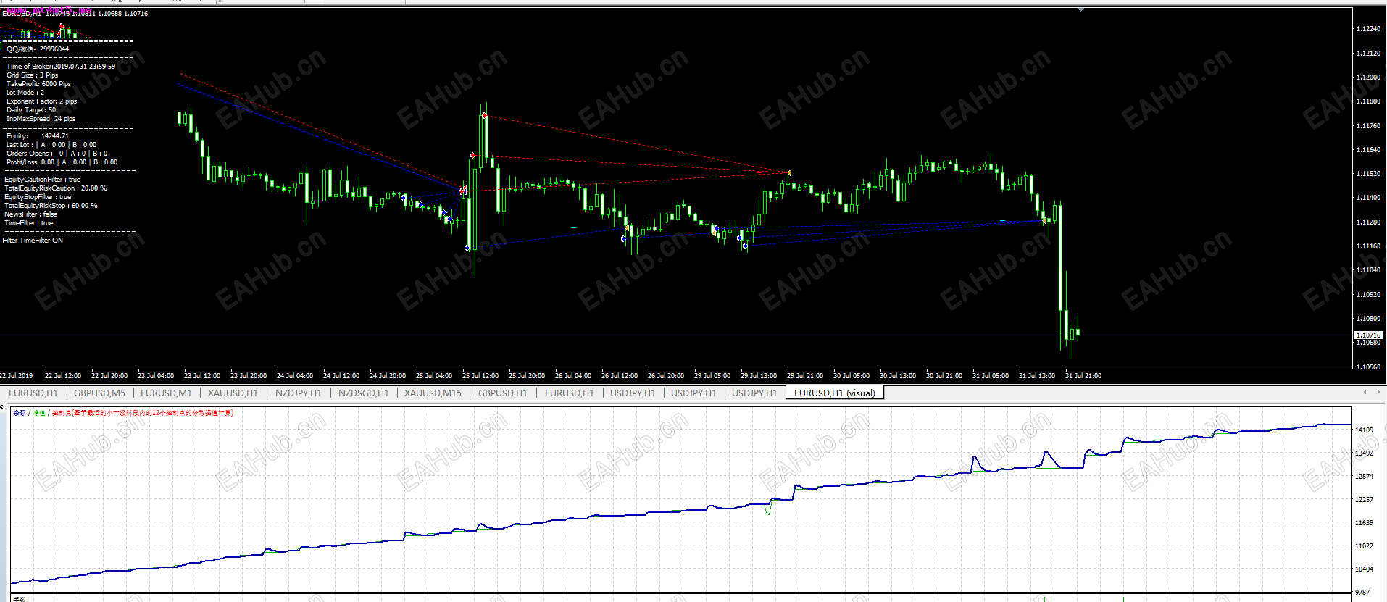
Task: Click the chart shift triangle marker at top
Action: tap(1080, 10)
